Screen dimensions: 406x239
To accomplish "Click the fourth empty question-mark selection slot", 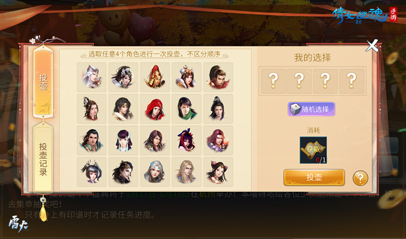I will click(352, 81).
